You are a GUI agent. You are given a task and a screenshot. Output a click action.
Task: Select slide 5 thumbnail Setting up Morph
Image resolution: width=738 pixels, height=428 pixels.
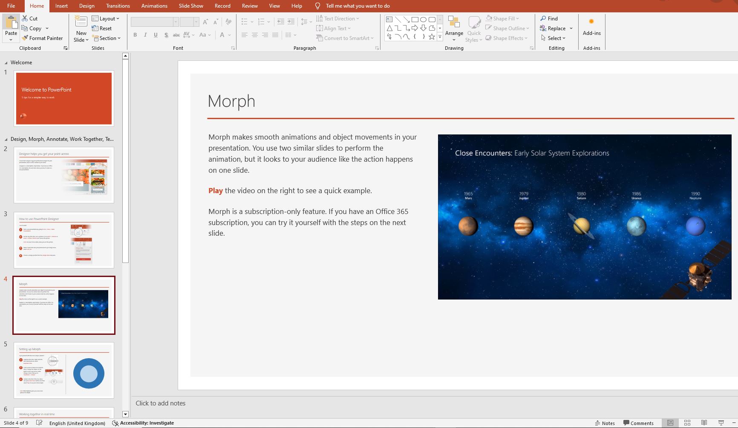pos(64,370)
